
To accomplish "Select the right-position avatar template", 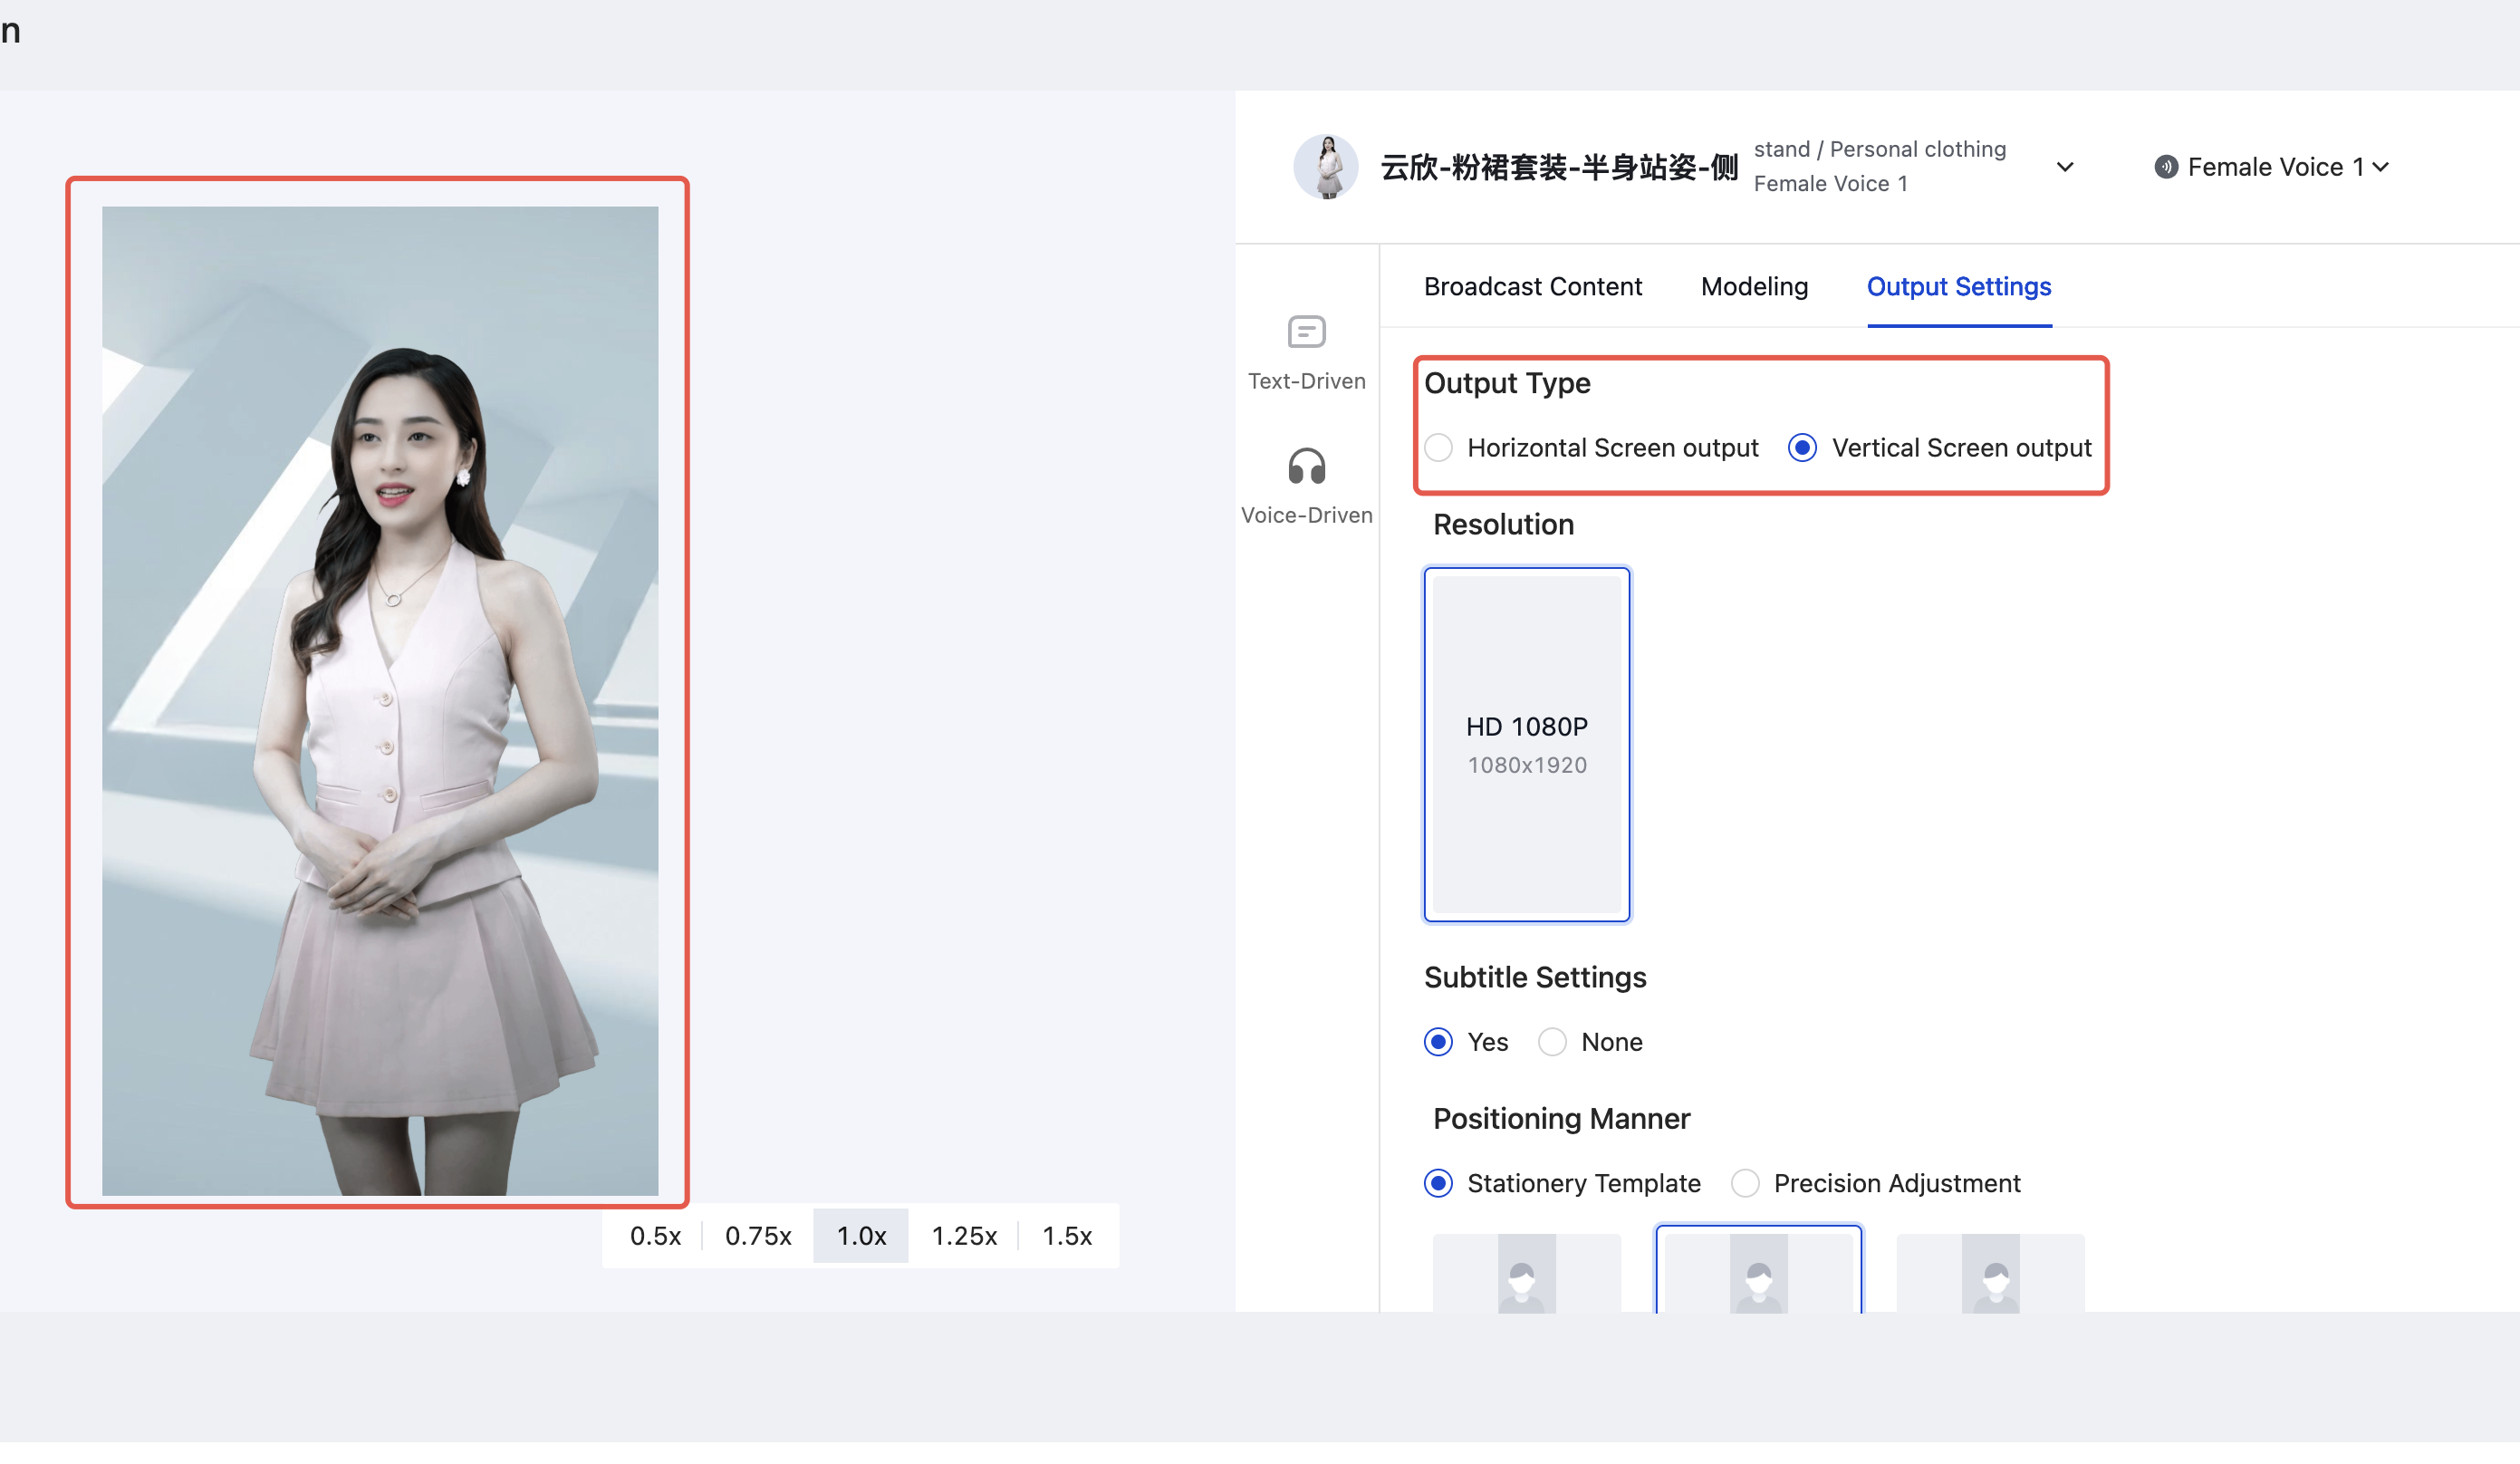I will [1990, 1274].
